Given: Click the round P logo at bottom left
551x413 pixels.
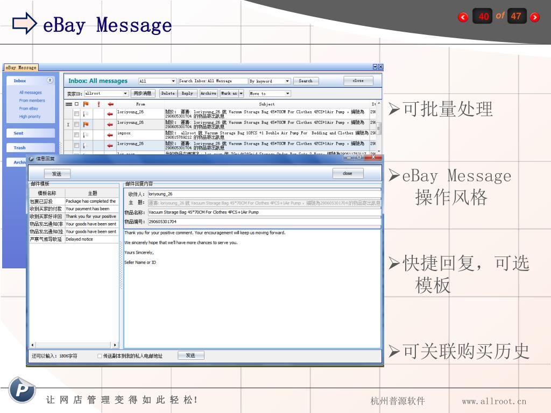Looking at the screenshot, I should (x=22, y=389).
